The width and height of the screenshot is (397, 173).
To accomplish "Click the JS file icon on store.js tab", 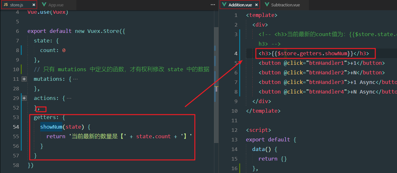I will (6, 5).
